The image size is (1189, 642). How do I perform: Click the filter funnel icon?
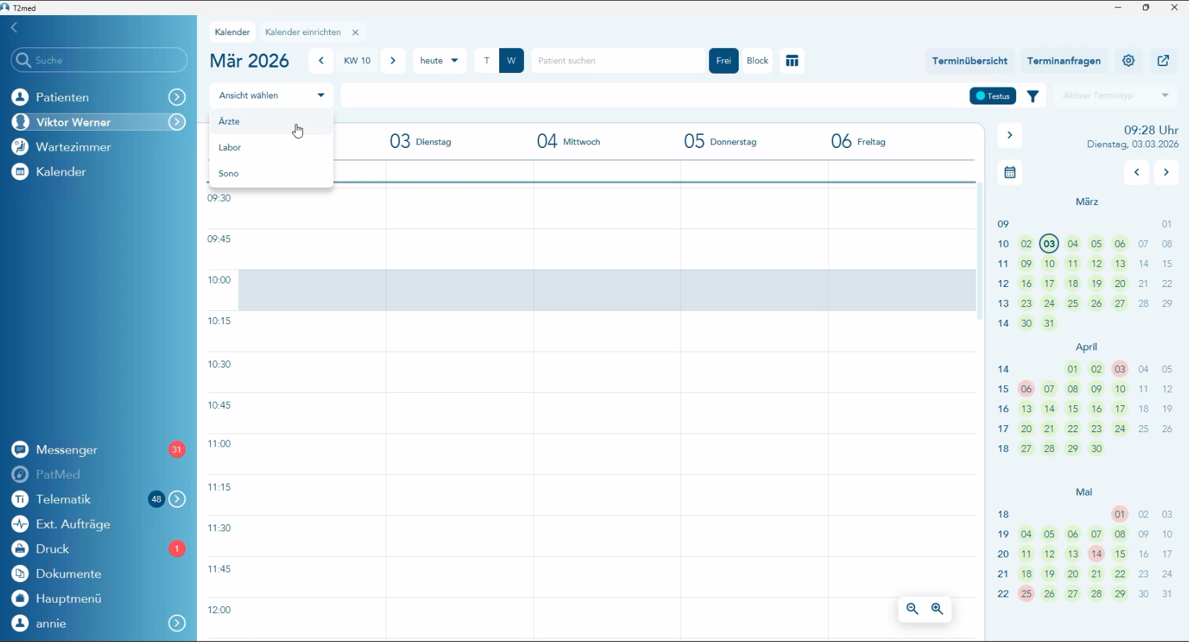(x=1033, y=96)
